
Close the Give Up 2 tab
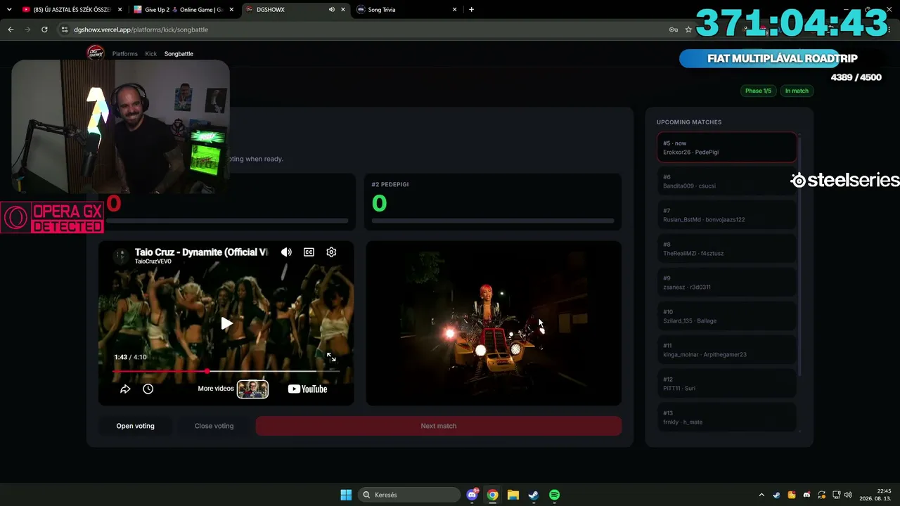231,10
